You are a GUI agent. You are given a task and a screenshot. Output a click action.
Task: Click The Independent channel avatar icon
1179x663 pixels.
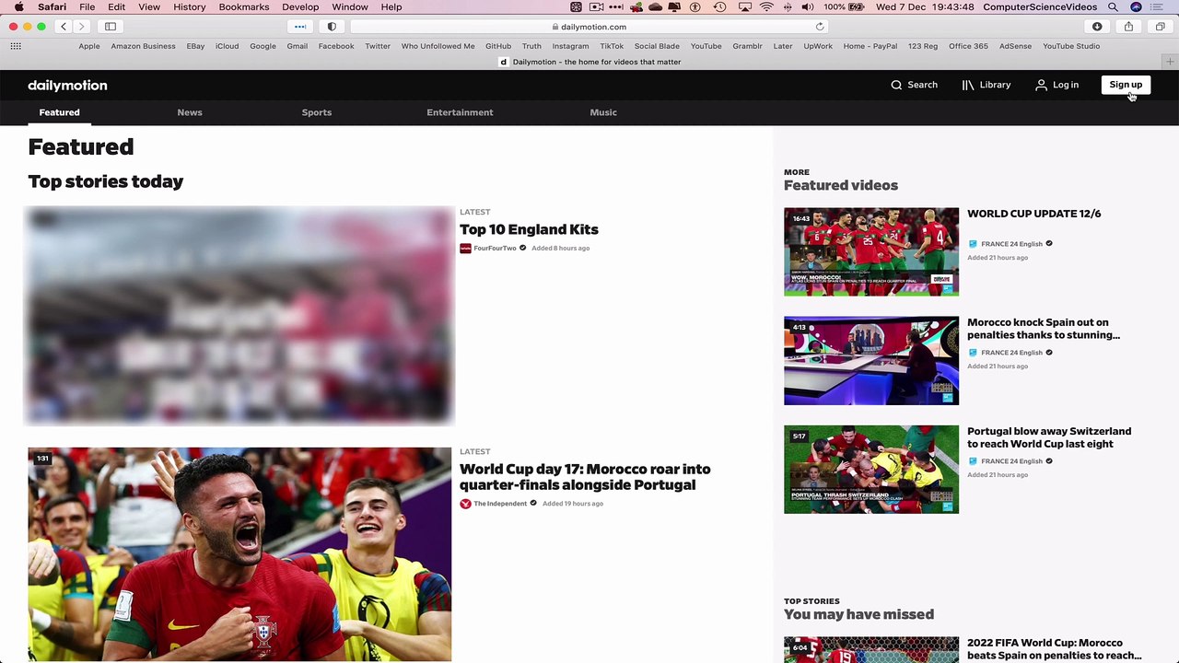point(465,504)
